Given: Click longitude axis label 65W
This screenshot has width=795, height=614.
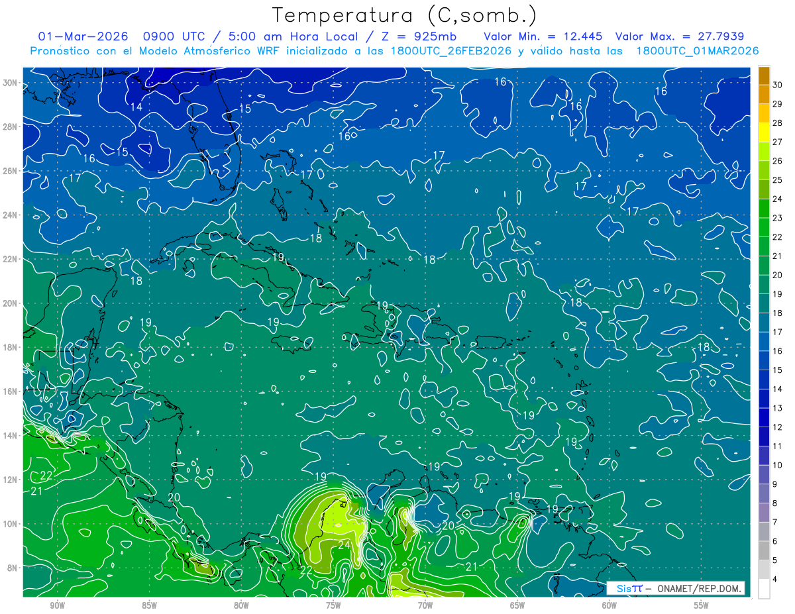Looking at the screenshot, I should point(517,605).
